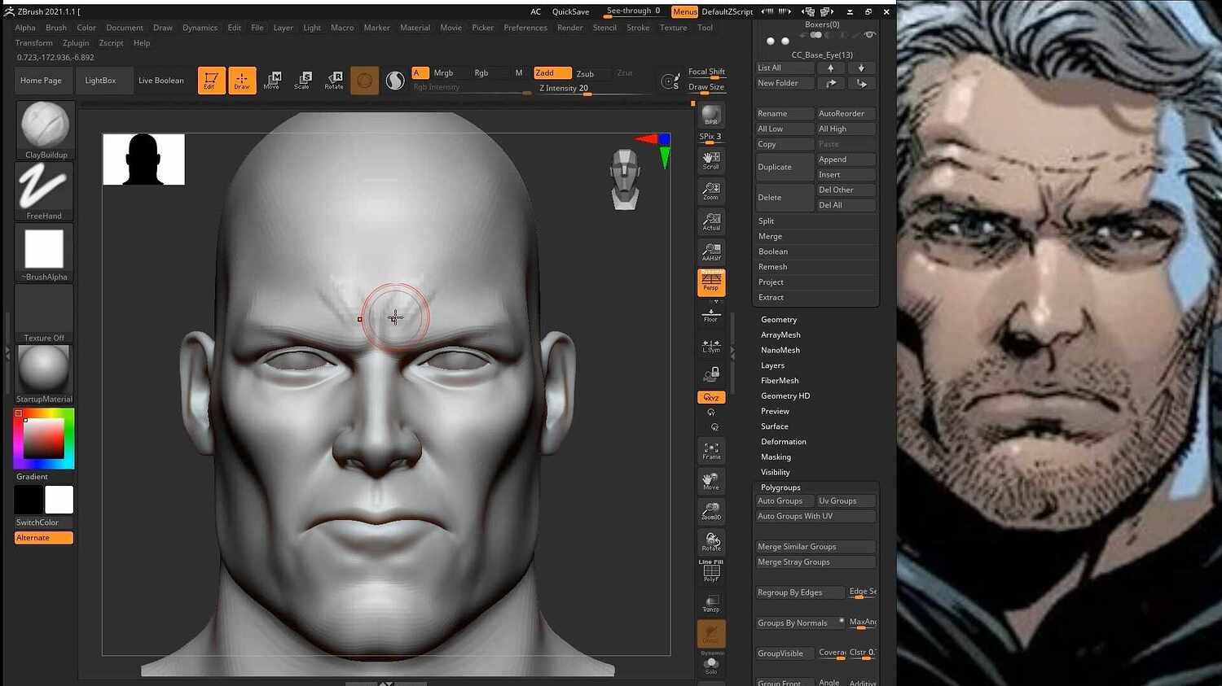Click the Local Symmetry icon
Viewport: 1222px width, 686px height.
coord(710,344)
